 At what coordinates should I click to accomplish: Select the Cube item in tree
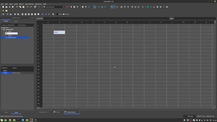(x=10, y=36)
